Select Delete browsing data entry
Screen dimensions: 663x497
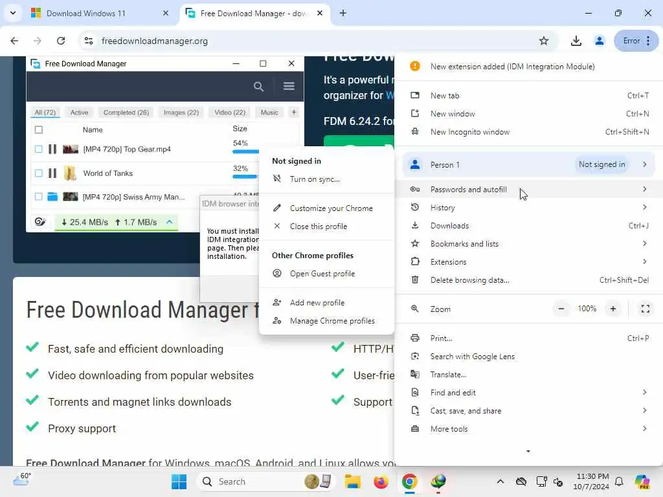(x=529, y=280)
